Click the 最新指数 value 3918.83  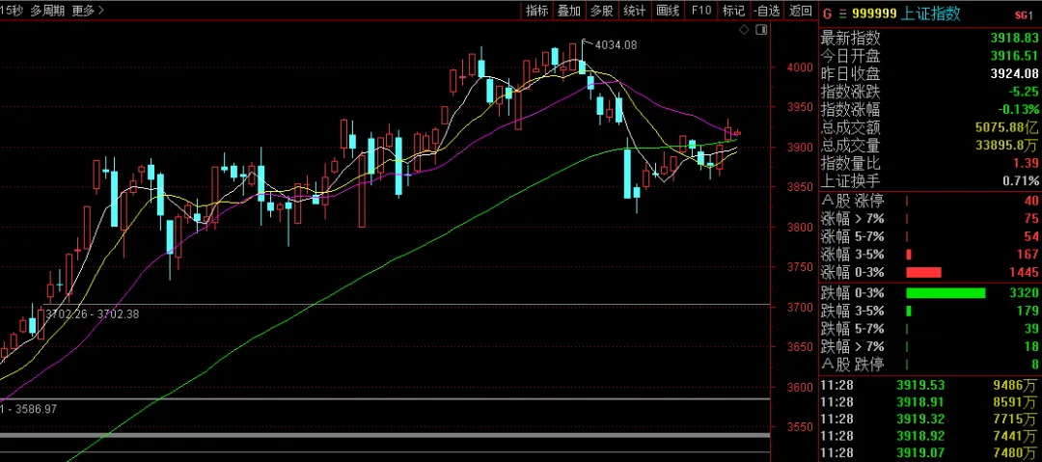[1014, 38]
